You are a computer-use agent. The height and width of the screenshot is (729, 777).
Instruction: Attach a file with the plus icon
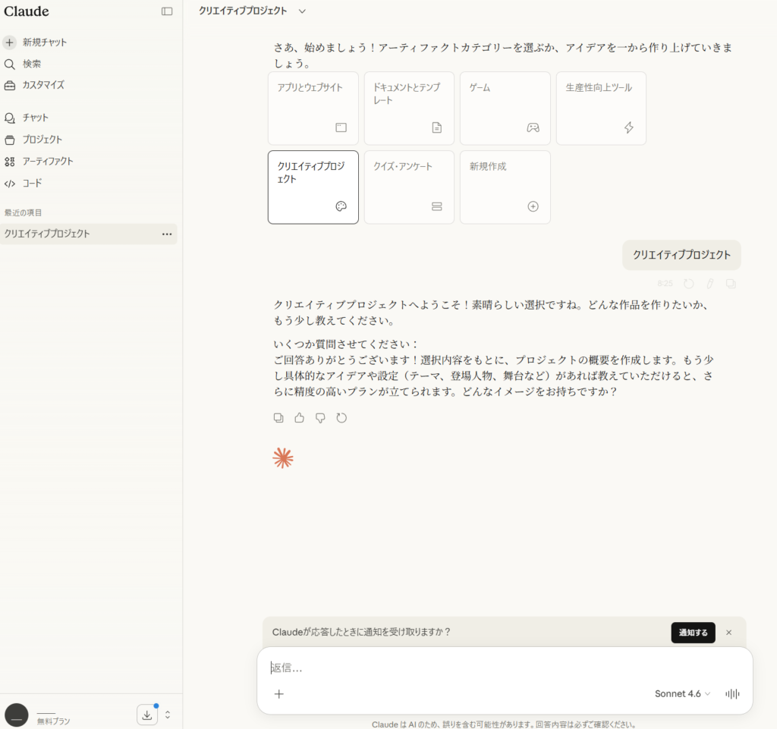pyautogui.click(x=279, y=693)
